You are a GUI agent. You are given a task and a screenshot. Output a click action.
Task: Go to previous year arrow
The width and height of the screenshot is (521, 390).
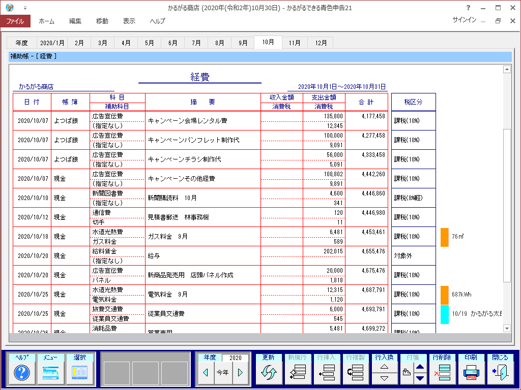[x=206, y=372]
